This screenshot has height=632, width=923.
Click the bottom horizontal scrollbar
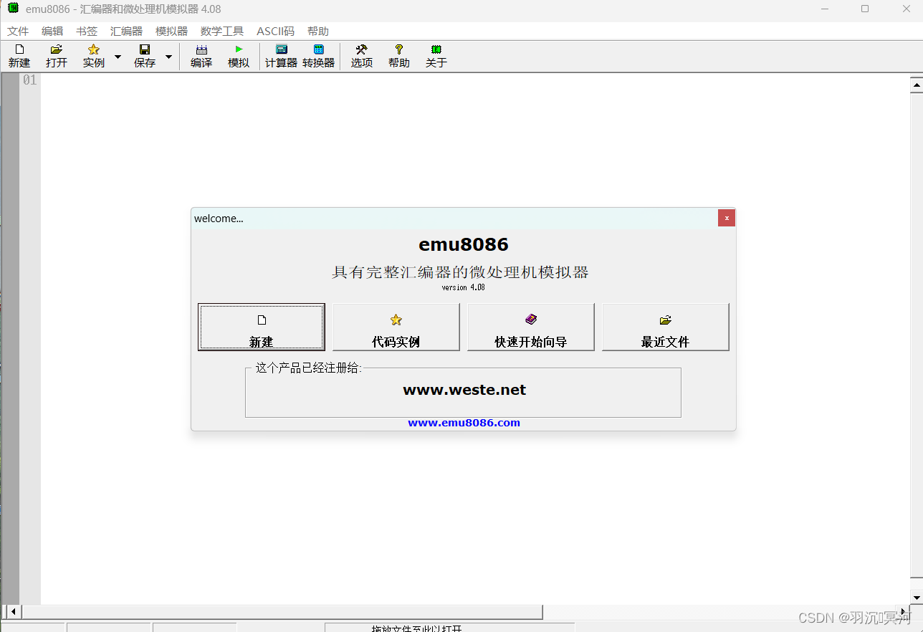pyautogui.click(x=287, y=612)
